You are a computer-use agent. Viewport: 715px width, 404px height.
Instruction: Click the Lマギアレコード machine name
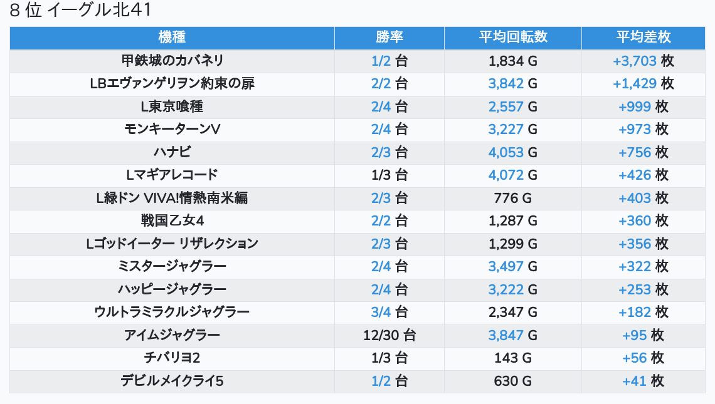pyautogui.click(x=172, y=175)
